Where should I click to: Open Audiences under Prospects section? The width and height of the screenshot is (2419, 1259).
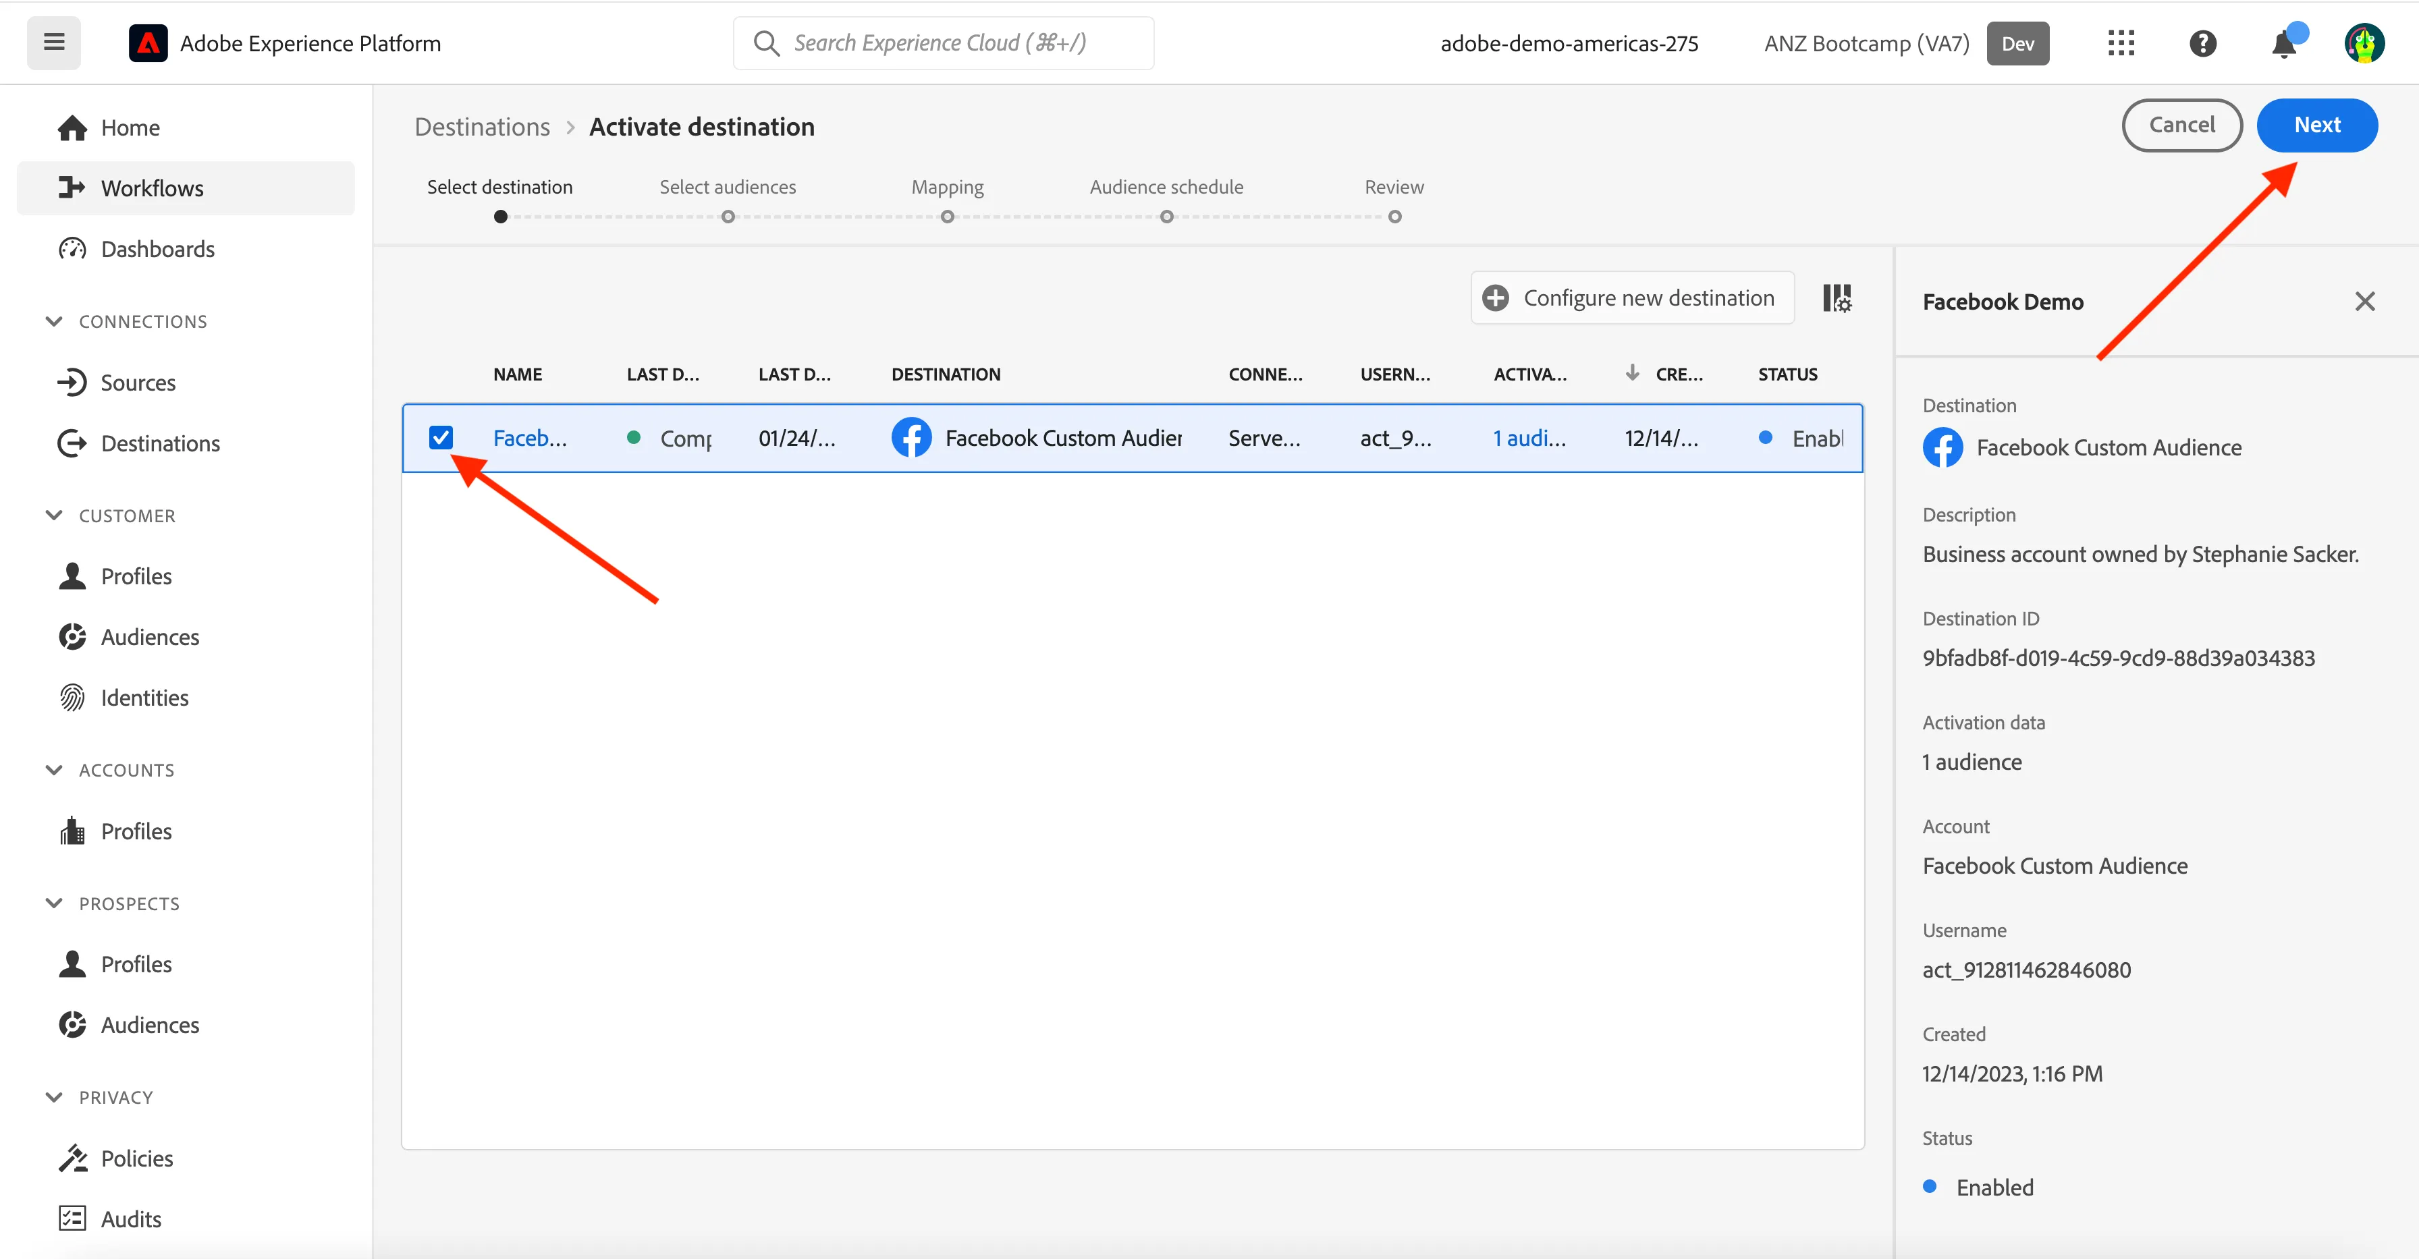pos(186,1026)
